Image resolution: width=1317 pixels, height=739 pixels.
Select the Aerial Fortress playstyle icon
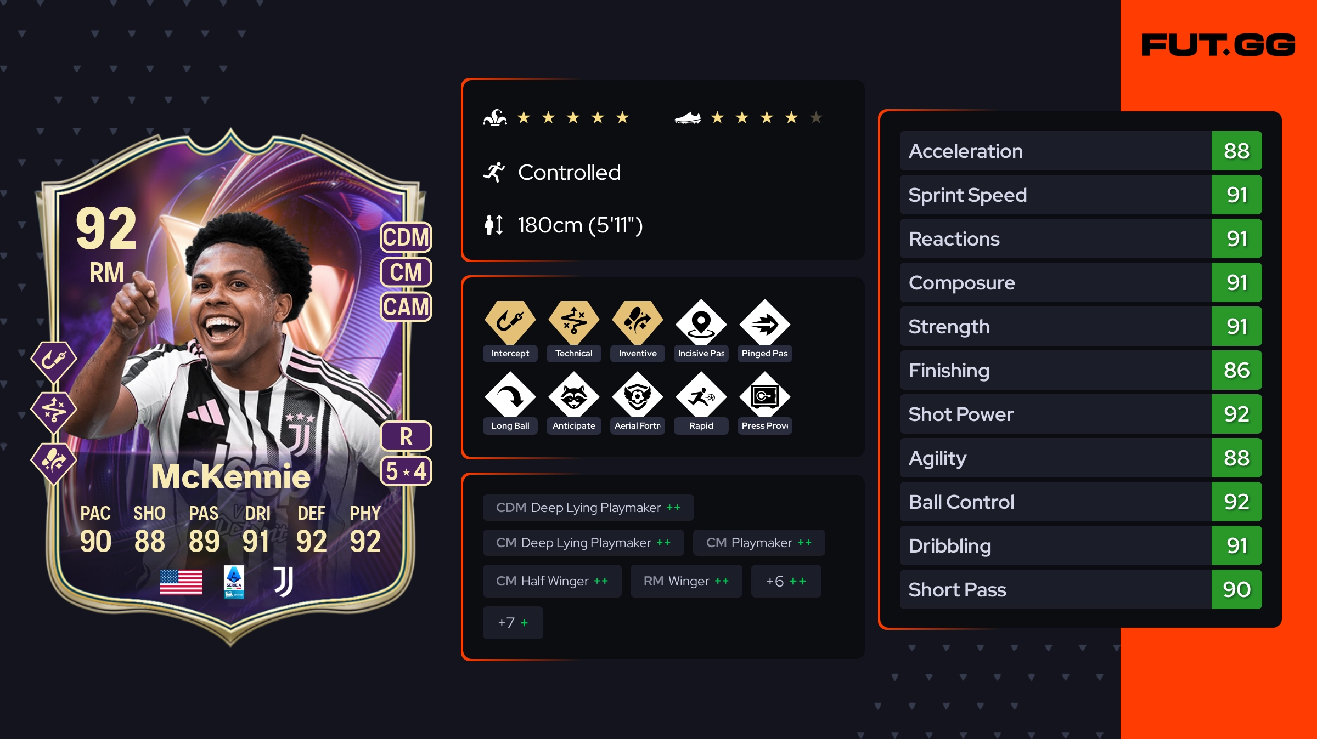pyautogui.click(x=637, y=395)
